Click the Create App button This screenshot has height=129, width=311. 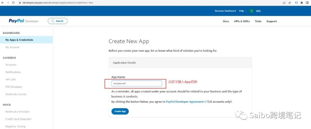coord(120,111)
